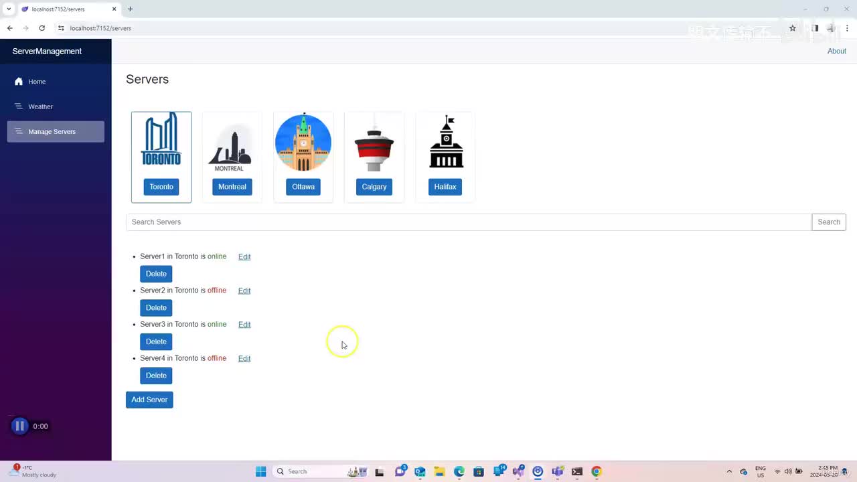Open the Weather page in the sidebar
Image resolution: width=857 pixels, height=482 pixels.
point(56,106)
